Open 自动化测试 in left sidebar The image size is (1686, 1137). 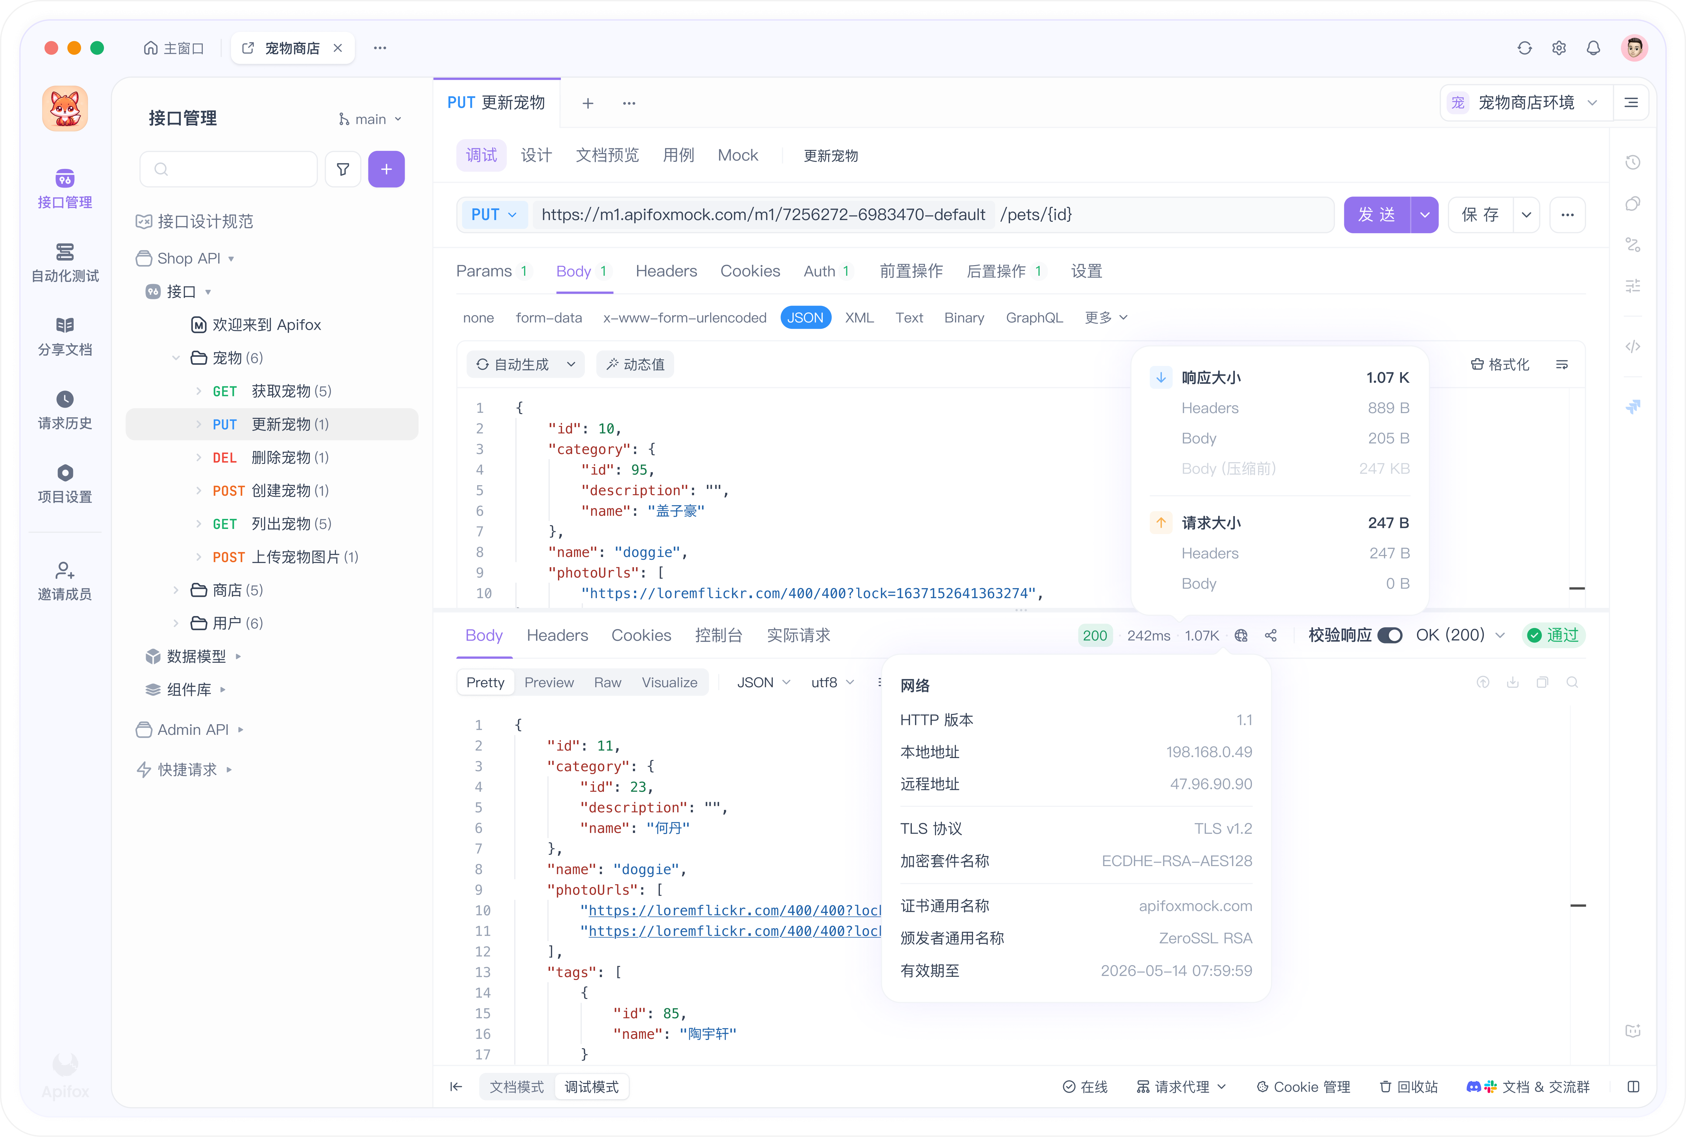click(x=65, y=263)
